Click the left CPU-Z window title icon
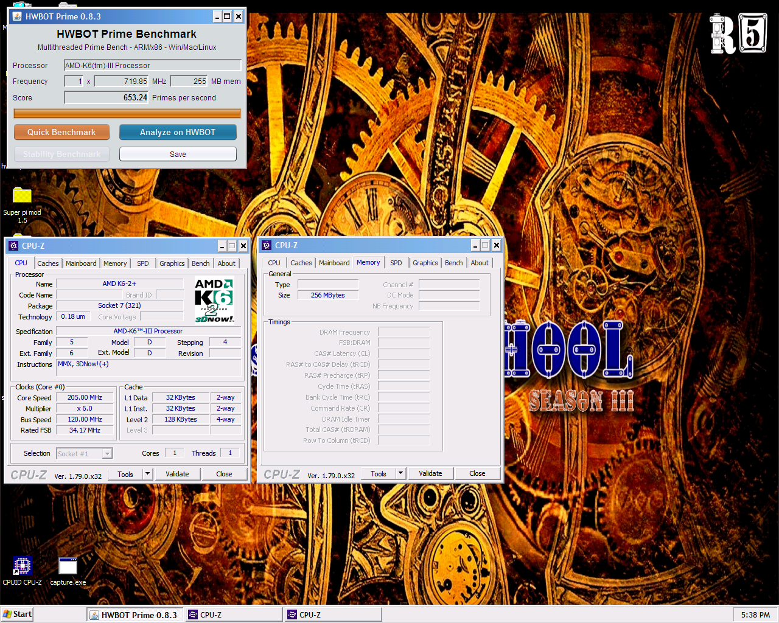Screen dimensions: 779x623 (13, 246)
